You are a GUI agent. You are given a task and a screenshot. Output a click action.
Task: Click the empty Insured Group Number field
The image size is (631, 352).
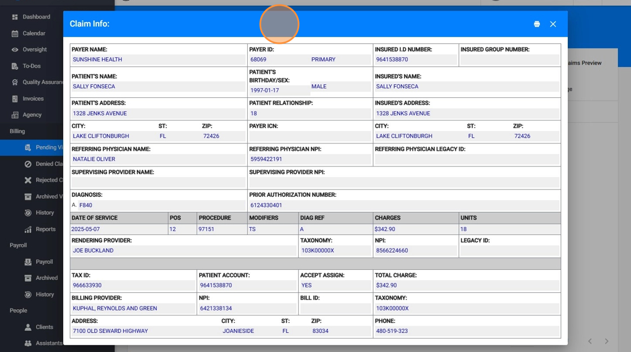509,60
